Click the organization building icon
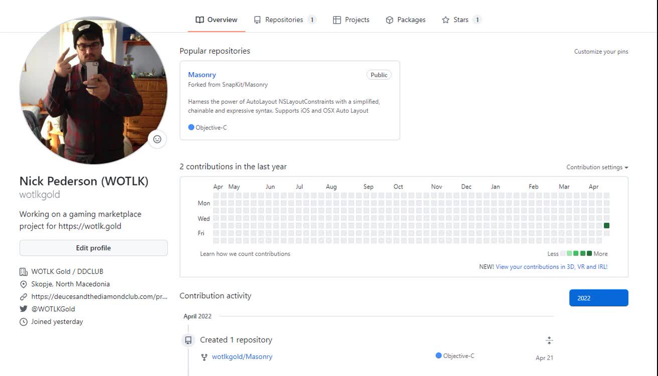This screenshot has width=658, height=376. 24,272
